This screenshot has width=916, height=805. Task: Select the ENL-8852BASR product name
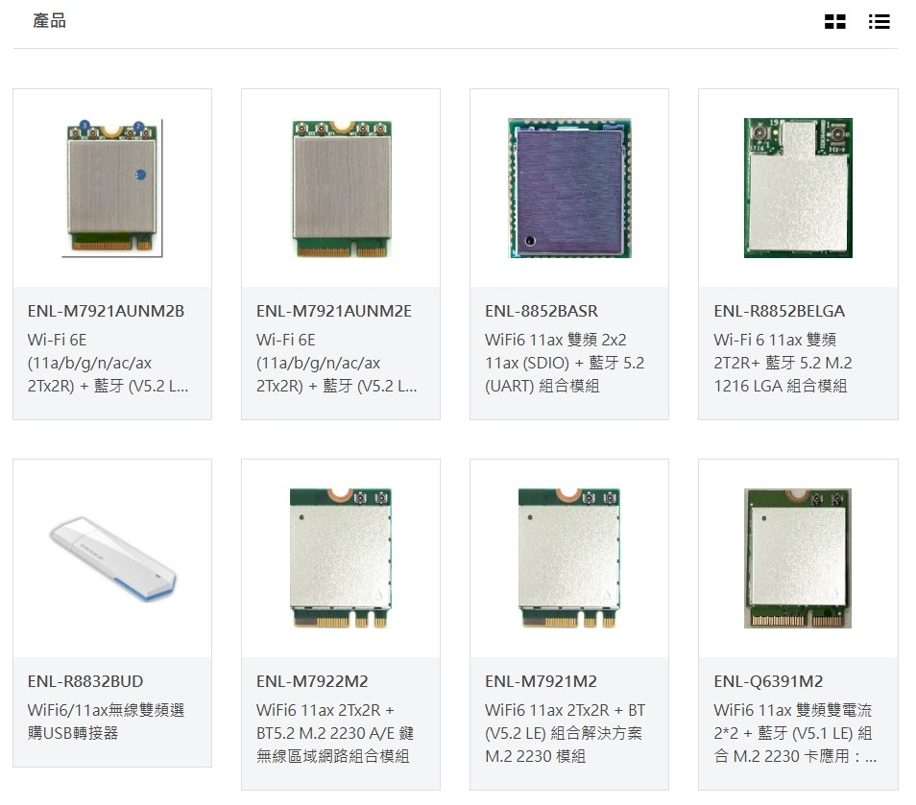pos(542,311)
